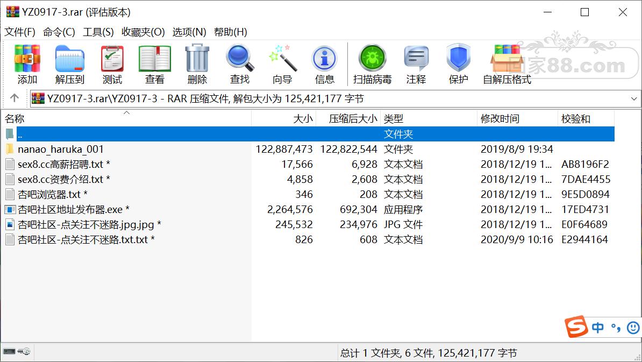Click the Test (测试) archive icon
The height and width of the screenshot is (362, 642).
(112, 59)
